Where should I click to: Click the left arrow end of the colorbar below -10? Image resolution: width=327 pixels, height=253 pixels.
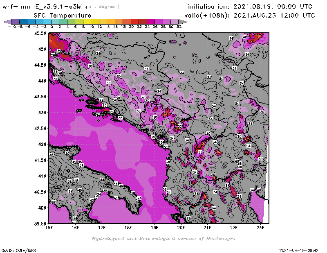(7, 22)
